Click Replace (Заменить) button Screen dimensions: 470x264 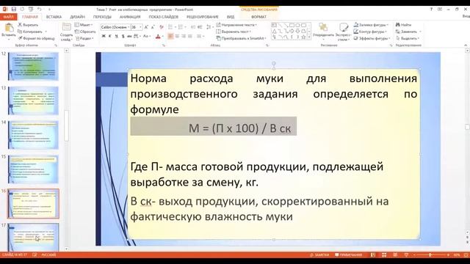tap(408, 32)
